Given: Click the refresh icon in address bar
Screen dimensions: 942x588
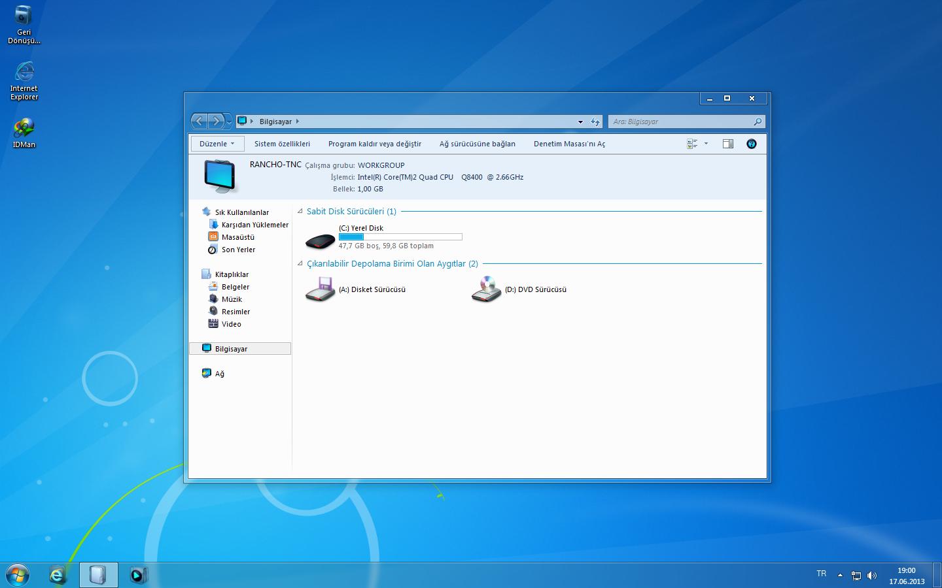Looking at the screenshot, I should click(595, 122).
